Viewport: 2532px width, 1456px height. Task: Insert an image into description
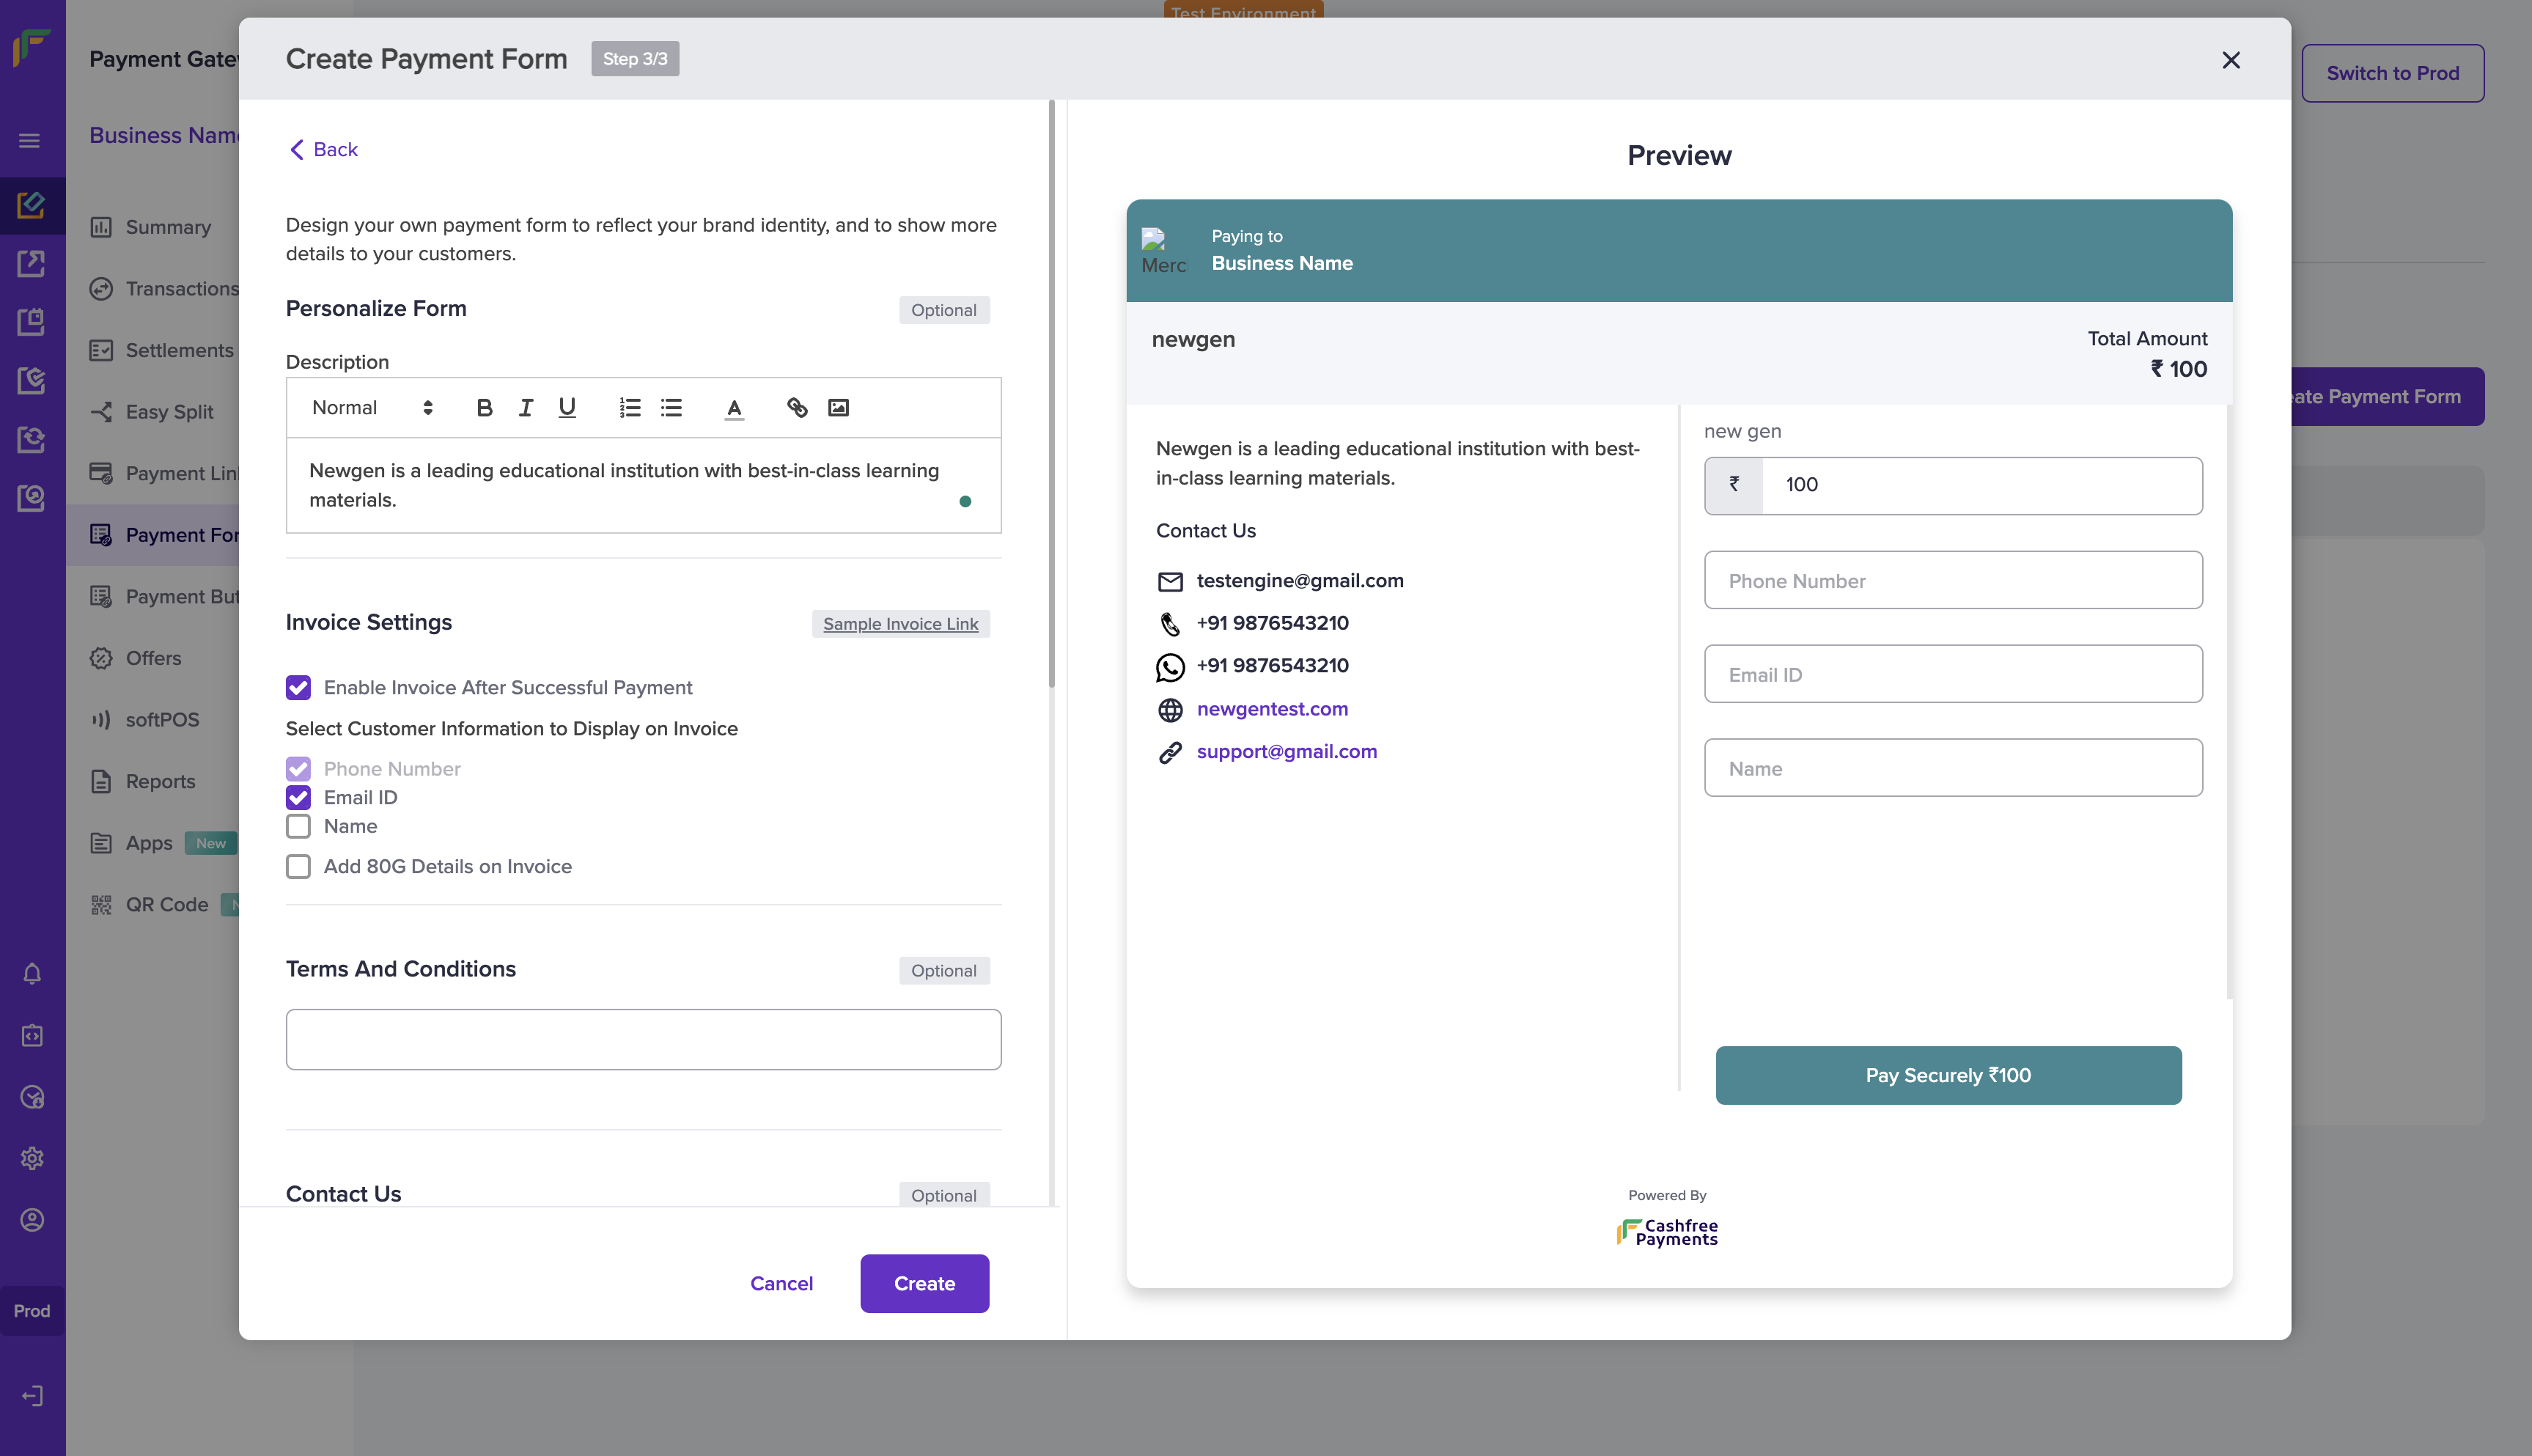[x=839, y=408]
